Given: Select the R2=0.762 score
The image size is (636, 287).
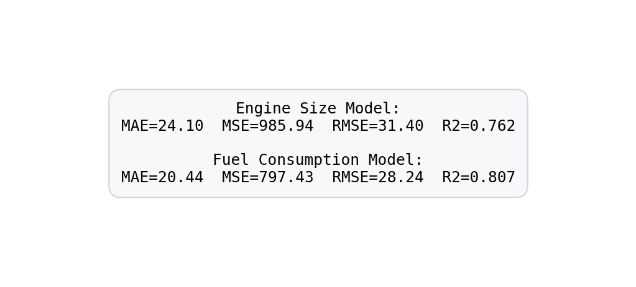Looking at the screenshot, I should click(479, 126).
